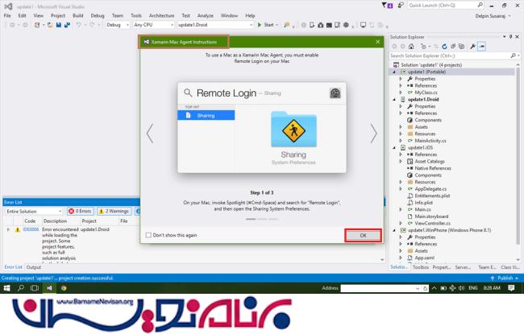Select Main.storyboard in Solution Explorer

click(x=431, y=216)
